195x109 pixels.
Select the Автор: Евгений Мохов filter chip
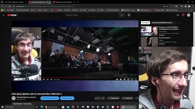tap(162, 23)
